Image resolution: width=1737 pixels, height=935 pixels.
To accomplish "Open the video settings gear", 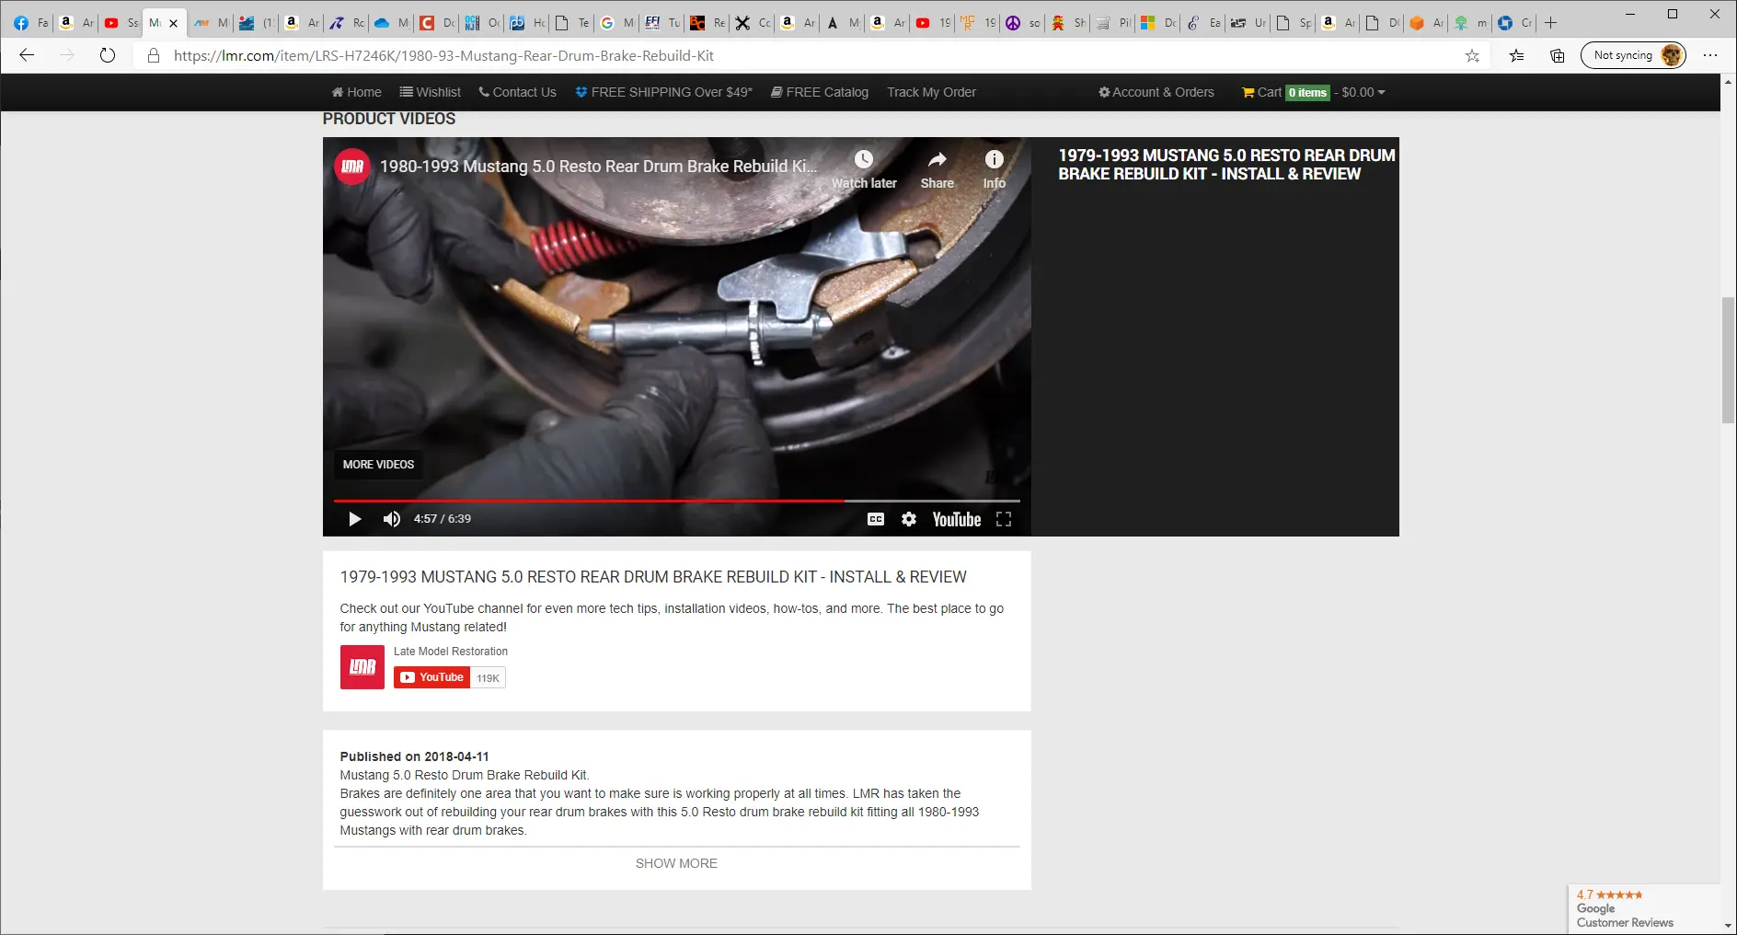I will (x=909, y=519).
